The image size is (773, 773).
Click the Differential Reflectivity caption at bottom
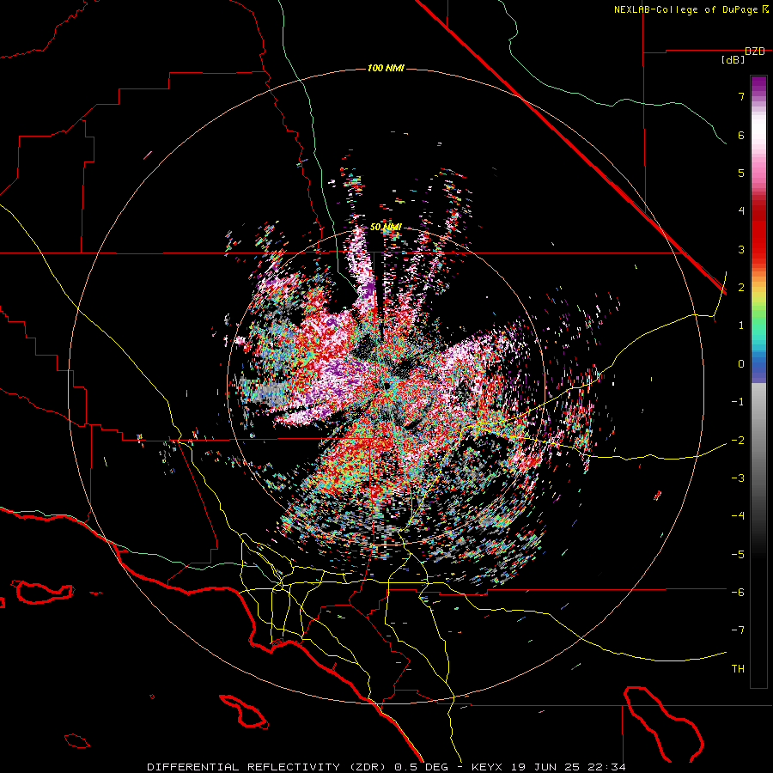[x=386, y=767]
